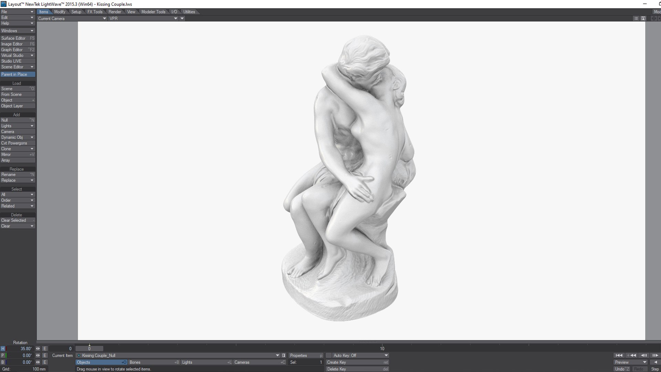Click the Delete Key button
The width and height of the screenshot is (661, 372).
coord(357,369)
